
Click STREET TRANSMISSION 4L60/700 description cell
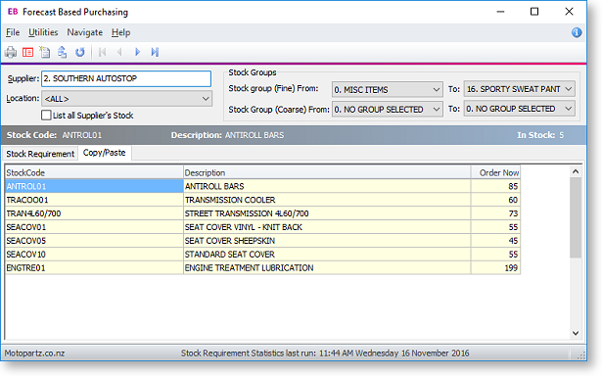[327, 213]
